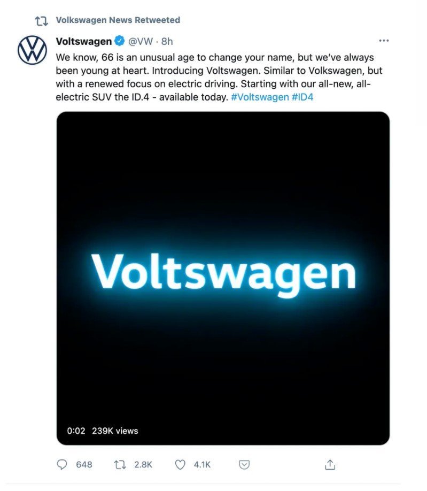Click the retweeted arrows icon at top
This screenshot has height=491, width=427.
41,21
